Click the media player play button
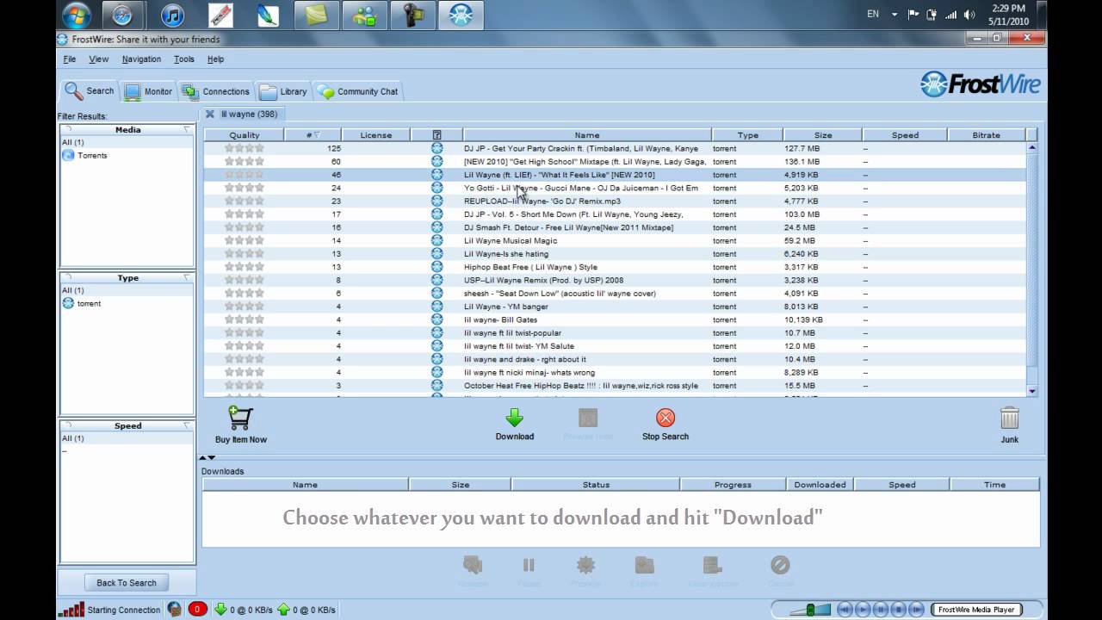 click(x=863, y=610)
